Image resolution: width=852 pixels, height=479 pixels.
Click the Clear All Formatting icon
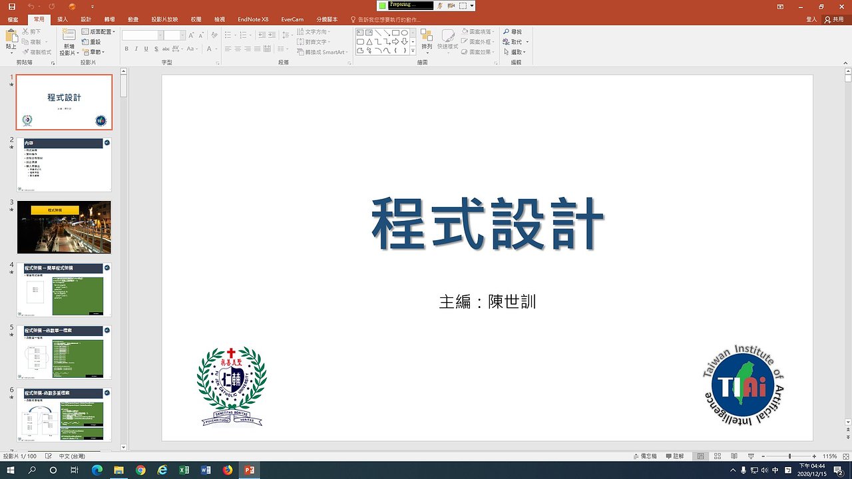pyautogui.click(x=214, y=35)
